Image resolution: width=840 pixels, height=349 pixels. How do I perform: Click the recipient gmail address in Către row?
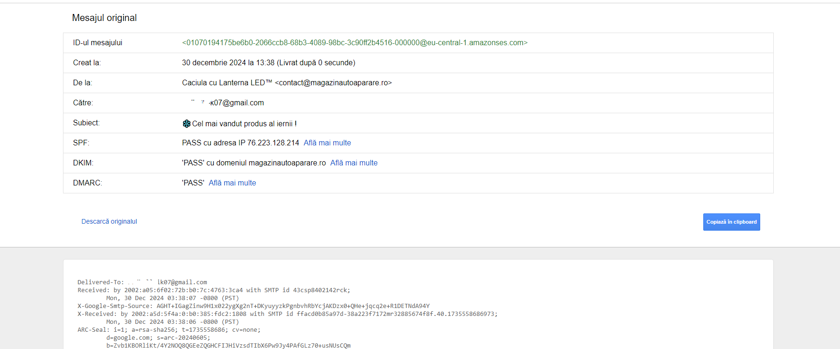tap(236, 103)
